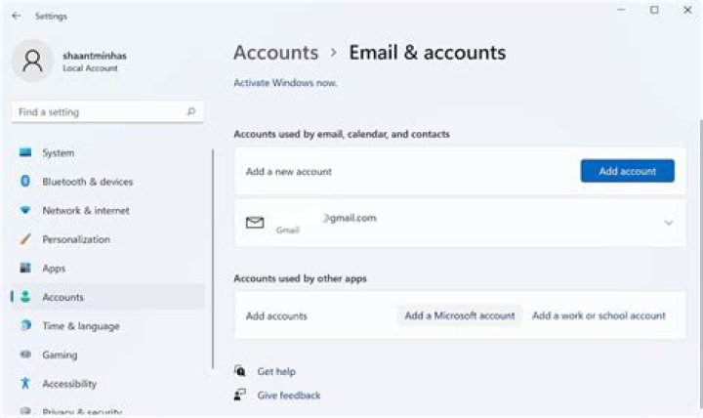This screenshot has height=418, width=703.
Task: Click the Apps icon in sidebar
Action: click(25, 268)
